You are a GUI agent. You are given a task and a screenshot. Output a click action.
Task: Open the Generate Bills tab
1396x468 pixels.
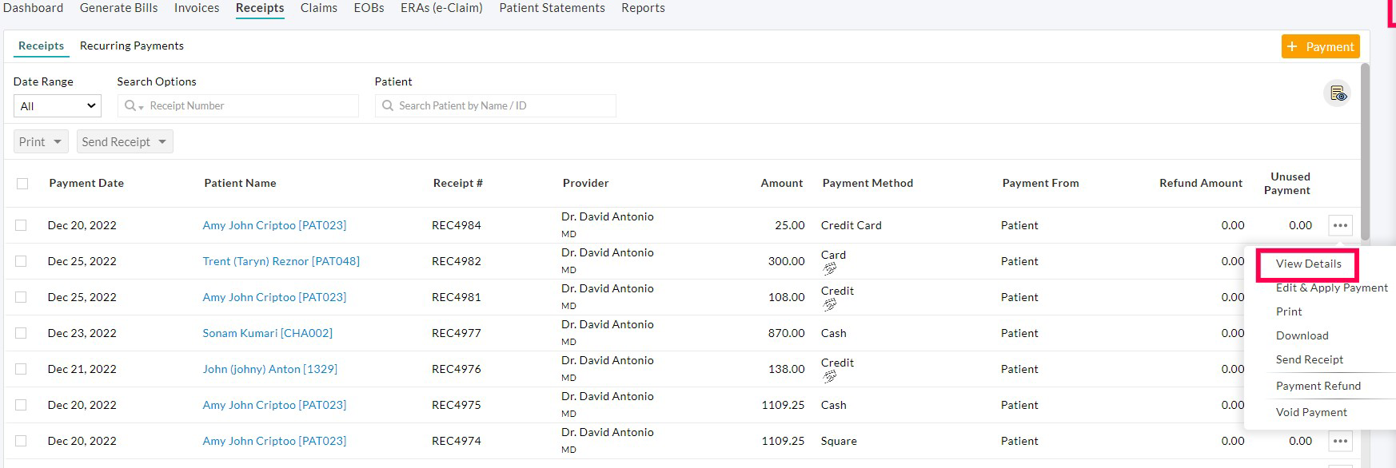118,8
